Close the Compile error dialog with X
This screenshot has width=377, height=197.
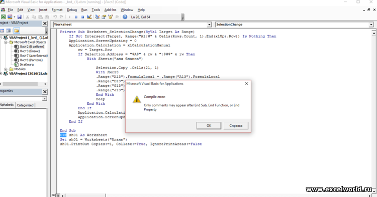pyautogui.click(x=246, y=84)
